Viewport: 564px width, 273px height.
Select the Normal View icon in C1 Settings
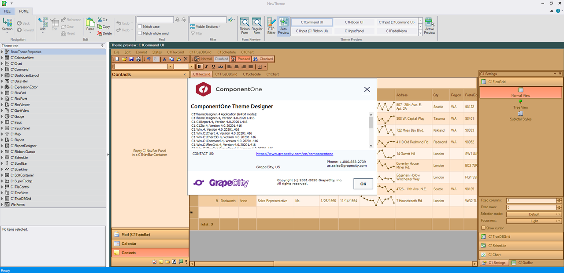coord(520,90)
